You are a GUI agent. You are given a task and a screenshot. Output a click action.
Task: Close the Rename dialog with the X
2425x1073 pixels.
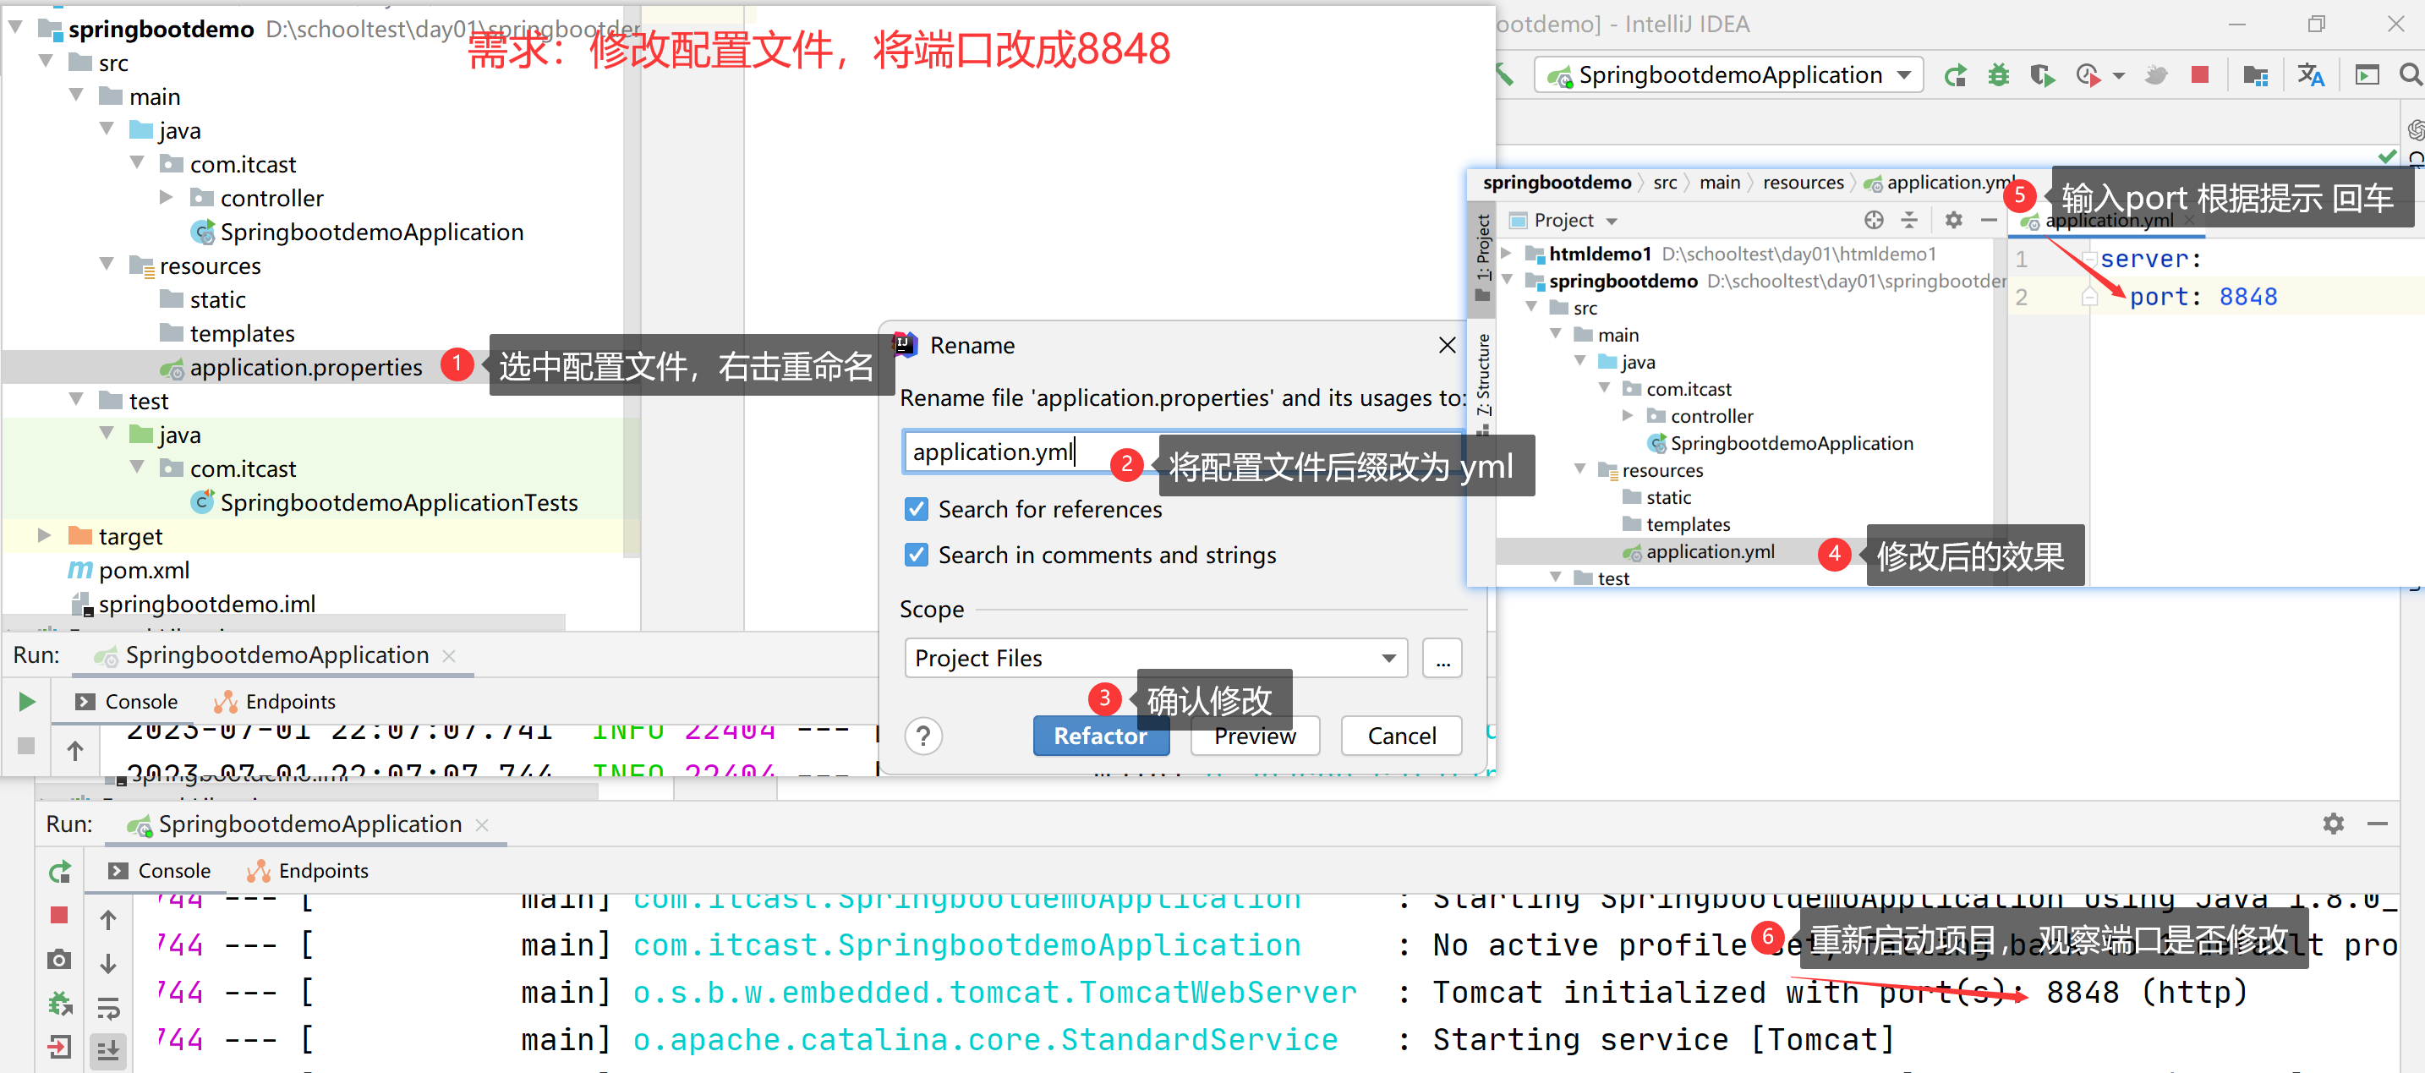(1448, 346)
